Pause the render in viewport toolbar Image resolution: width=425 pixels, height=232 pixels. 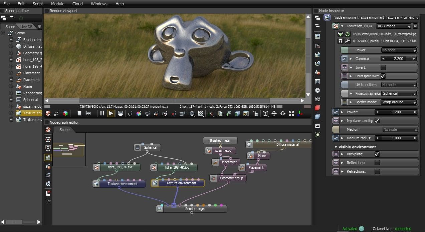point(102,113)
